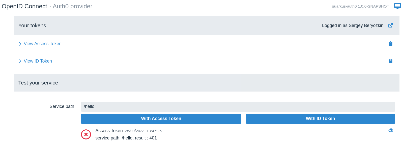Click the logout icon beside Sergey Beryozkin
Screen dimensions: 402x144
[390, 25]
